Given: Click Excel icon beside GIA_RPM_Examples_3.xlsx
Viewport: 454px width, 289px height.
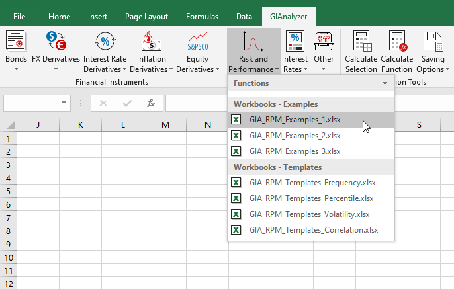Looking at the screenshot, I should pos(236,151).
